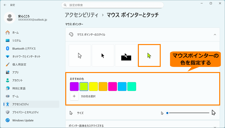Screen dimensions: 225x128
Task: Open Bluetooth とデバイス settings
Action: point(32,49)
